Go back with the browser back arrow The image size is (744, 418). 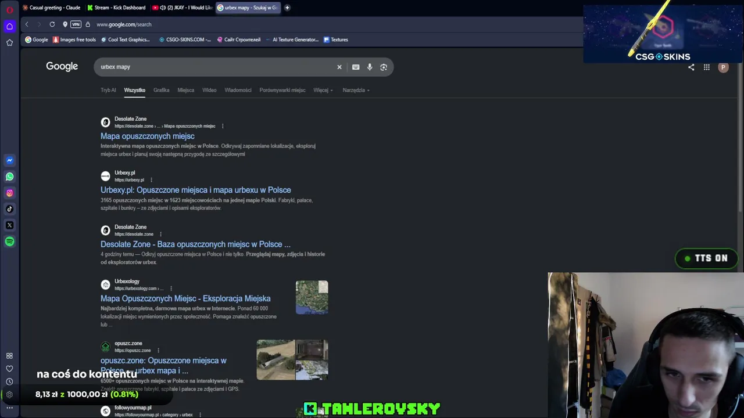coord(27,24)
